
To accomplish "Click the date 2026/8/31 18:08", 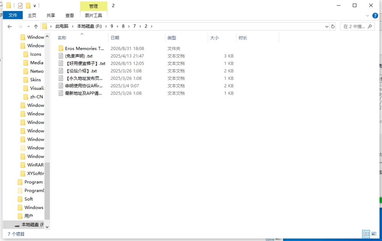I will coord(127,48).
